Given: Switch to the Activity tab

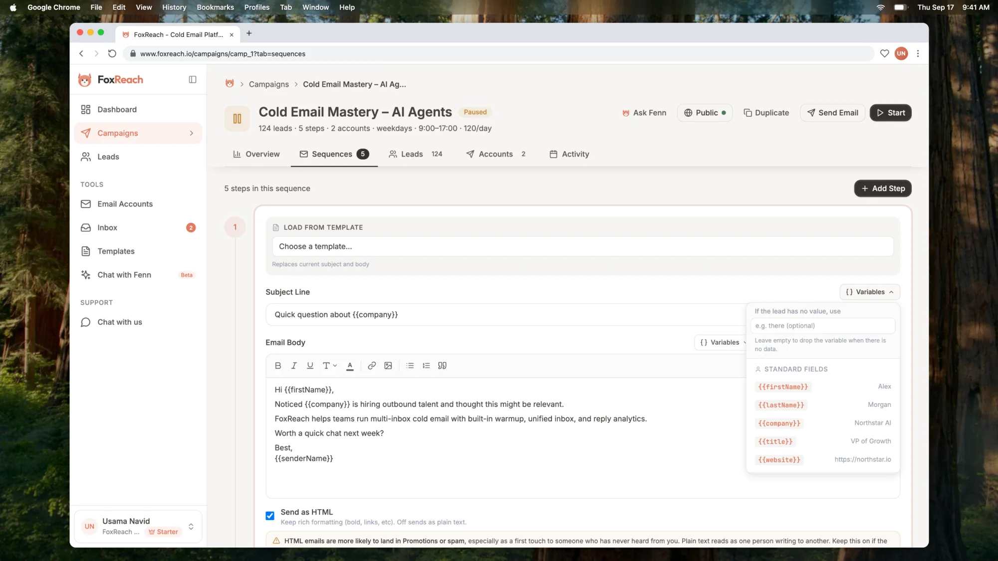Looking at the screenshot, I should [x=569, y=154].
